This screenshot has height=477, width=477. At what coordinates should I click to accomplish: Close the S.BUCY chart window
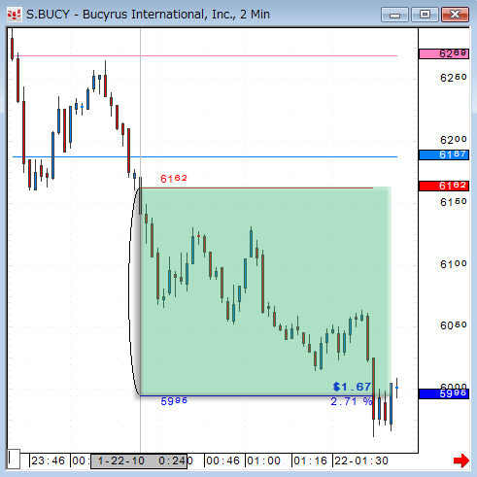coord(455,15)
